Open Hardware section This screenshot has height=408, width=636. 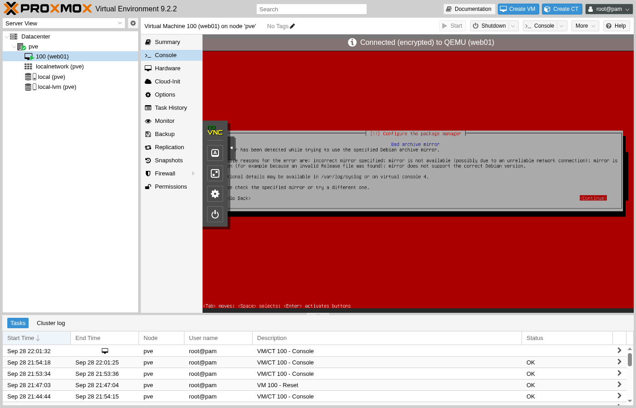[x=171, y=68]
